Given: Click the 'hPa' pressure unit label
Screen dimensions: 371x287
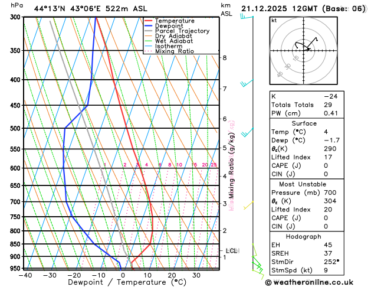Looking at the screenshot, I should [x=17, y=5].
